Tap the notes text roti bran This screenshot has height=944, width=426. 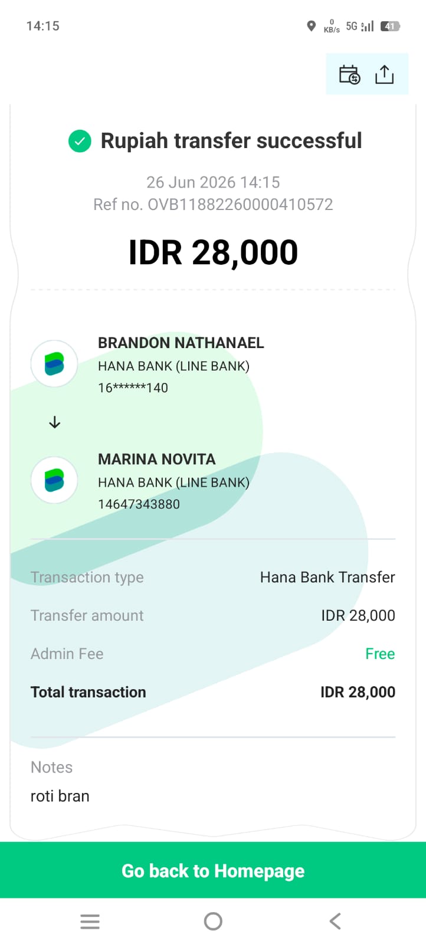60,796
